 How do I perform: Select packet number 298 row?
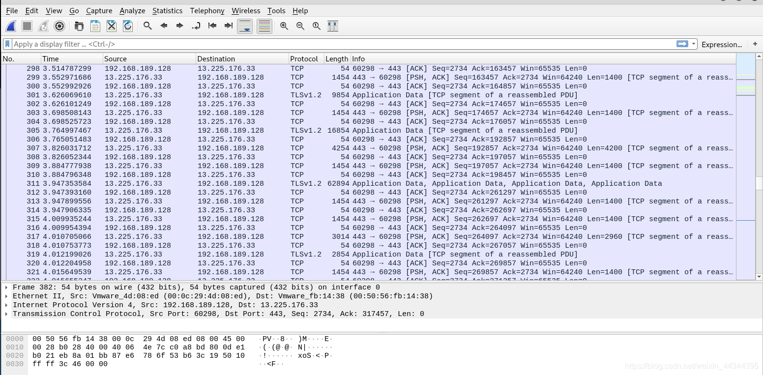[369, 68]
